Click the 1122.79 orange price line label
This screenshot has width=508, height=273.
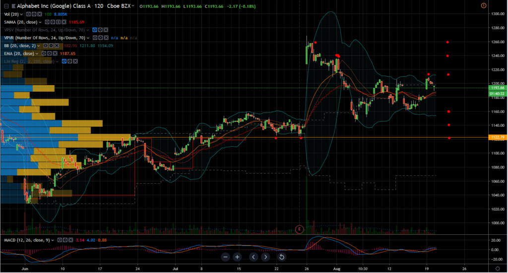(498, 137)
